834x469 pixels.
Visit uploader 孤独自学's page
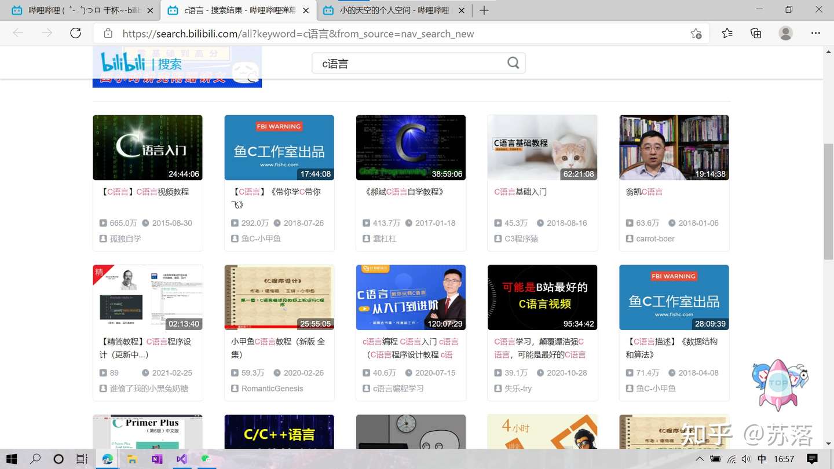click(126, 239)
